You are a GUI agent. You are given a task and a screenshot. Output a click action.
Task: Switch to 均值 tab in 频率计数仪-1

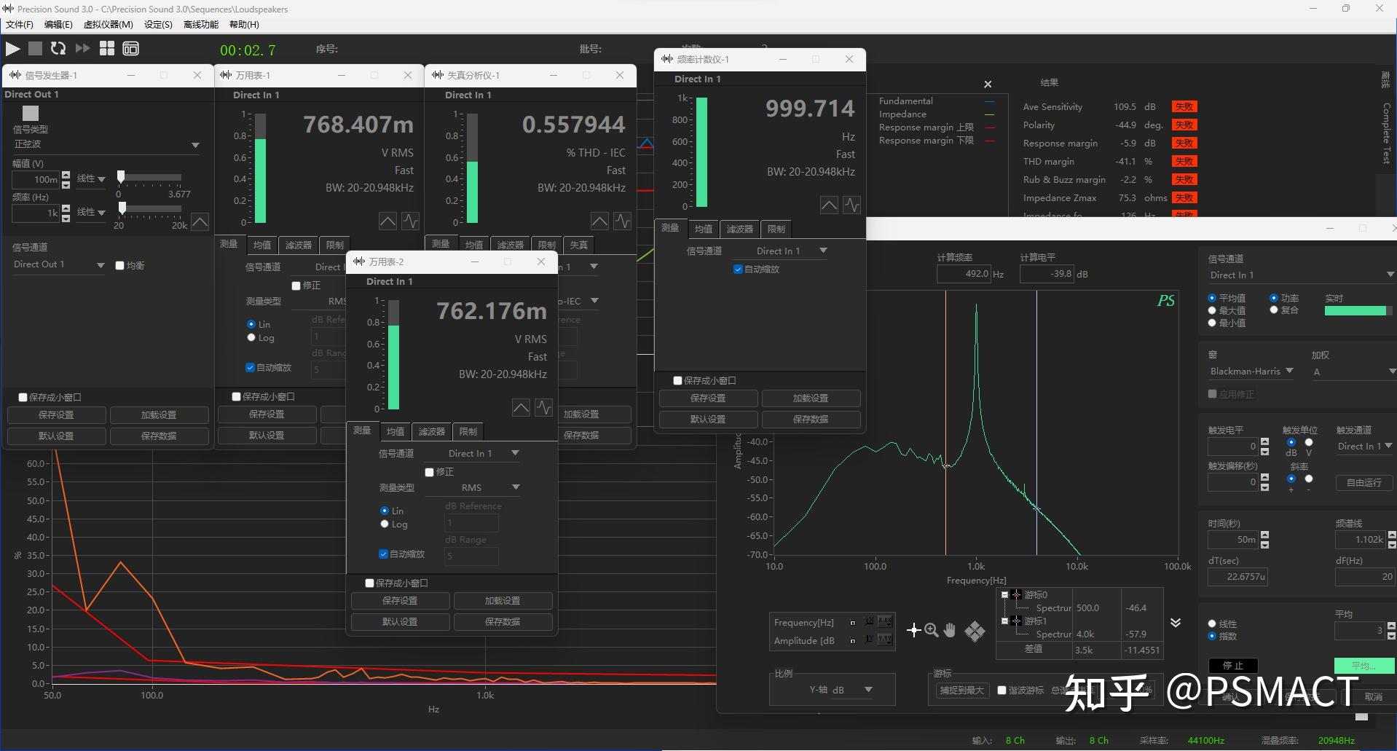click(x=704, y=229)
